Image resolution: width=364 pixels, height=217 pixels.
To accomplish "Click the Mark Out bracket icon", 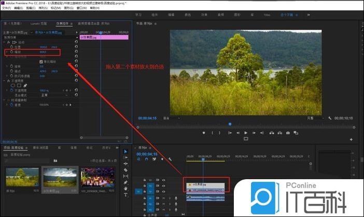I will (x=219, y=133).
